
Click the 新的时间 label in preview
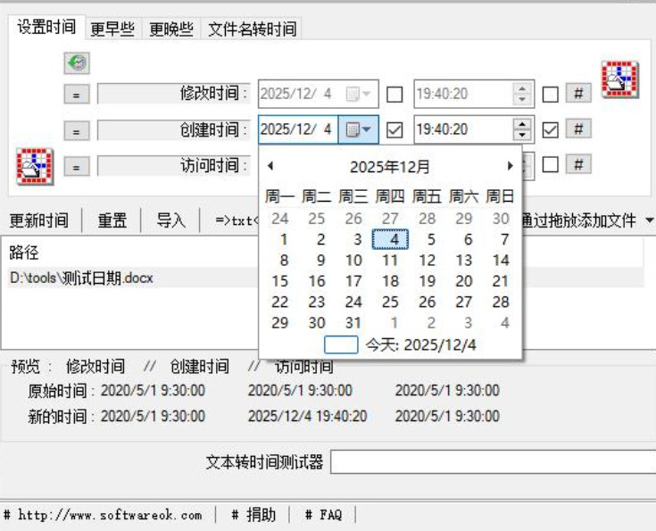pos(57,417)
